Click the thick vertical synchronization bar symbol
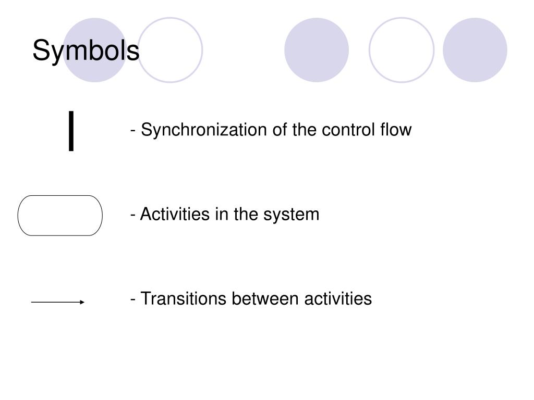This screenshot has height=400, width=534. coord(71,131)
